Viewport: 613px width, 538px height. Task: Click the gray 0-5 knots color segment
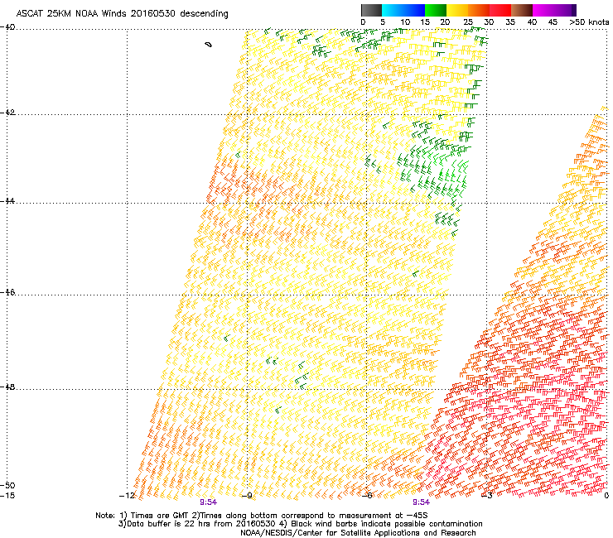point(371,10)
